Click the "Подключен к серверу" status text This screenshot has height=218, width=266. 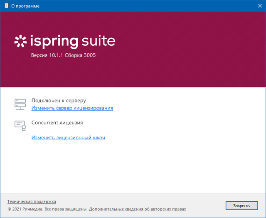tap(59, 101)
